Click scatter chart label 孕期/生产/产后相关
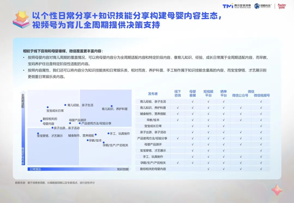 tap(115, 145)
